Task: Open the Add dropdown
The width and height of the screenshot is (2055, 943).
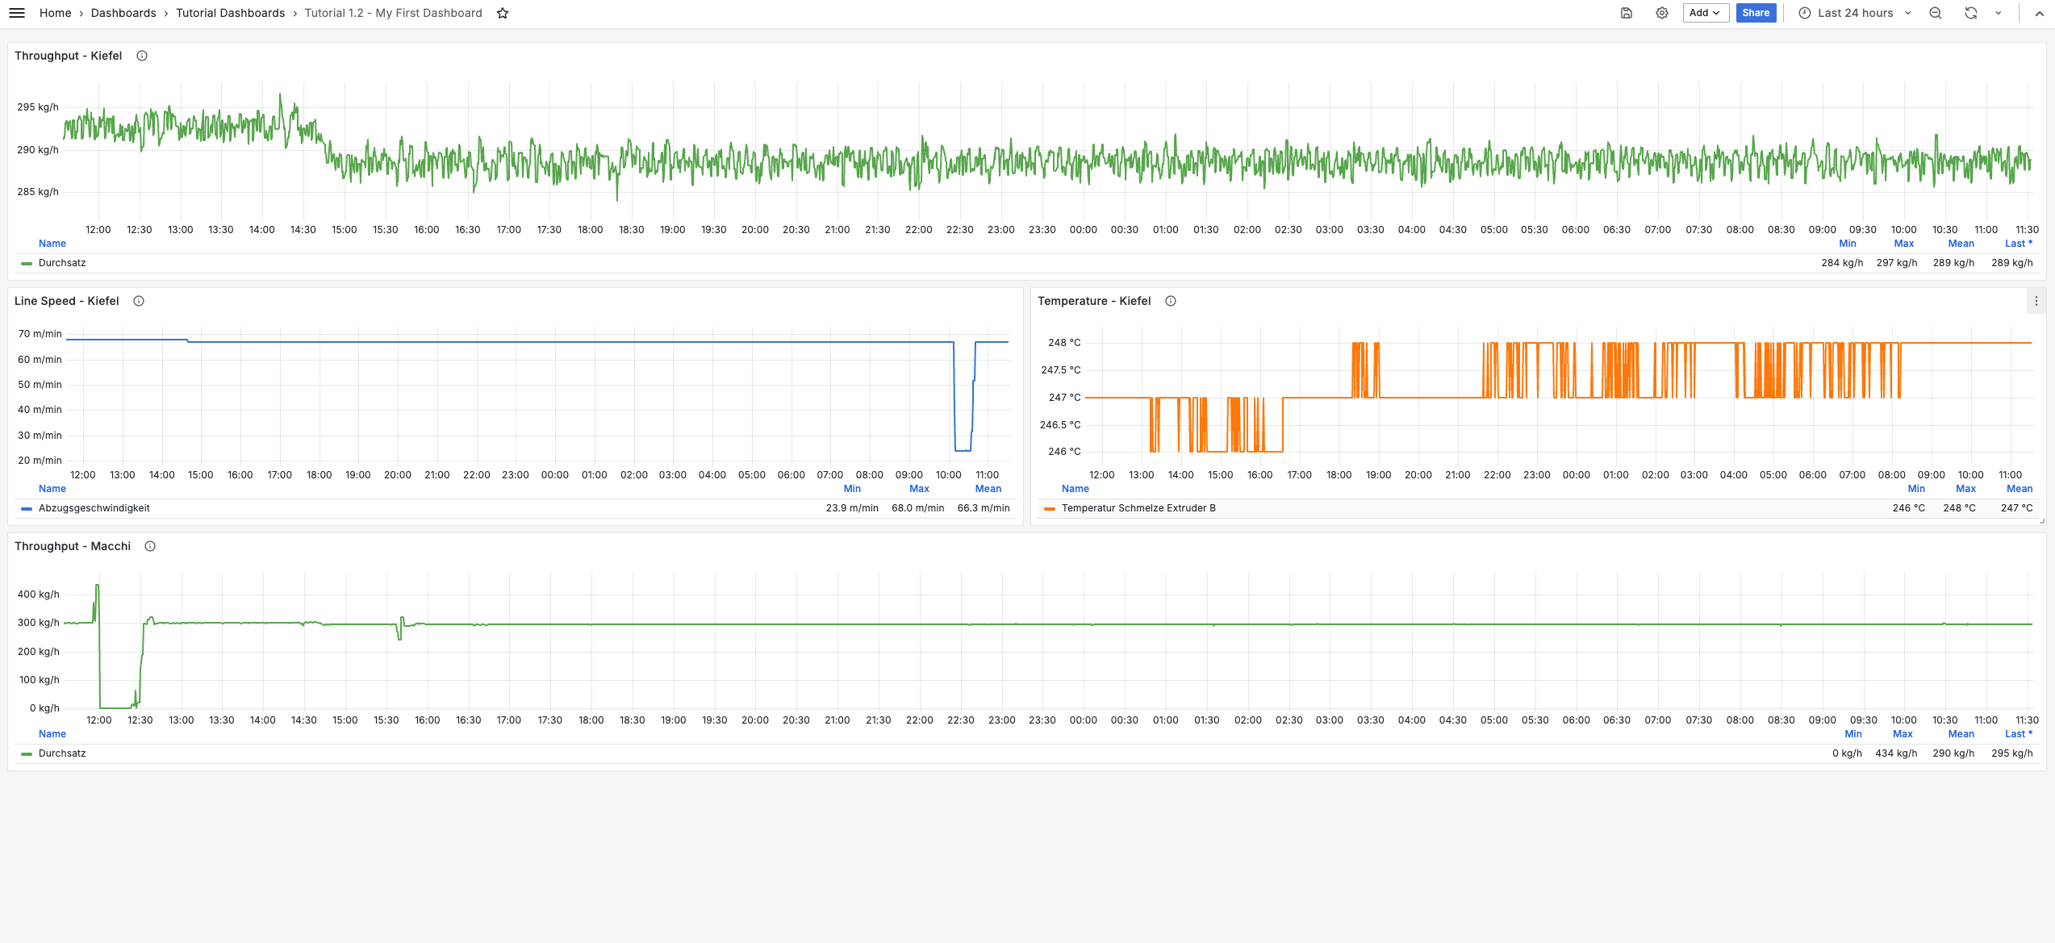Action: point(1705,13)
